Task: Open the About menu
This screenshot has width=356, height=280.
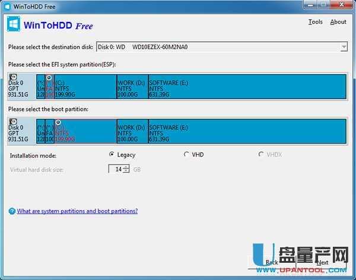Action: (x=338, y=22)
